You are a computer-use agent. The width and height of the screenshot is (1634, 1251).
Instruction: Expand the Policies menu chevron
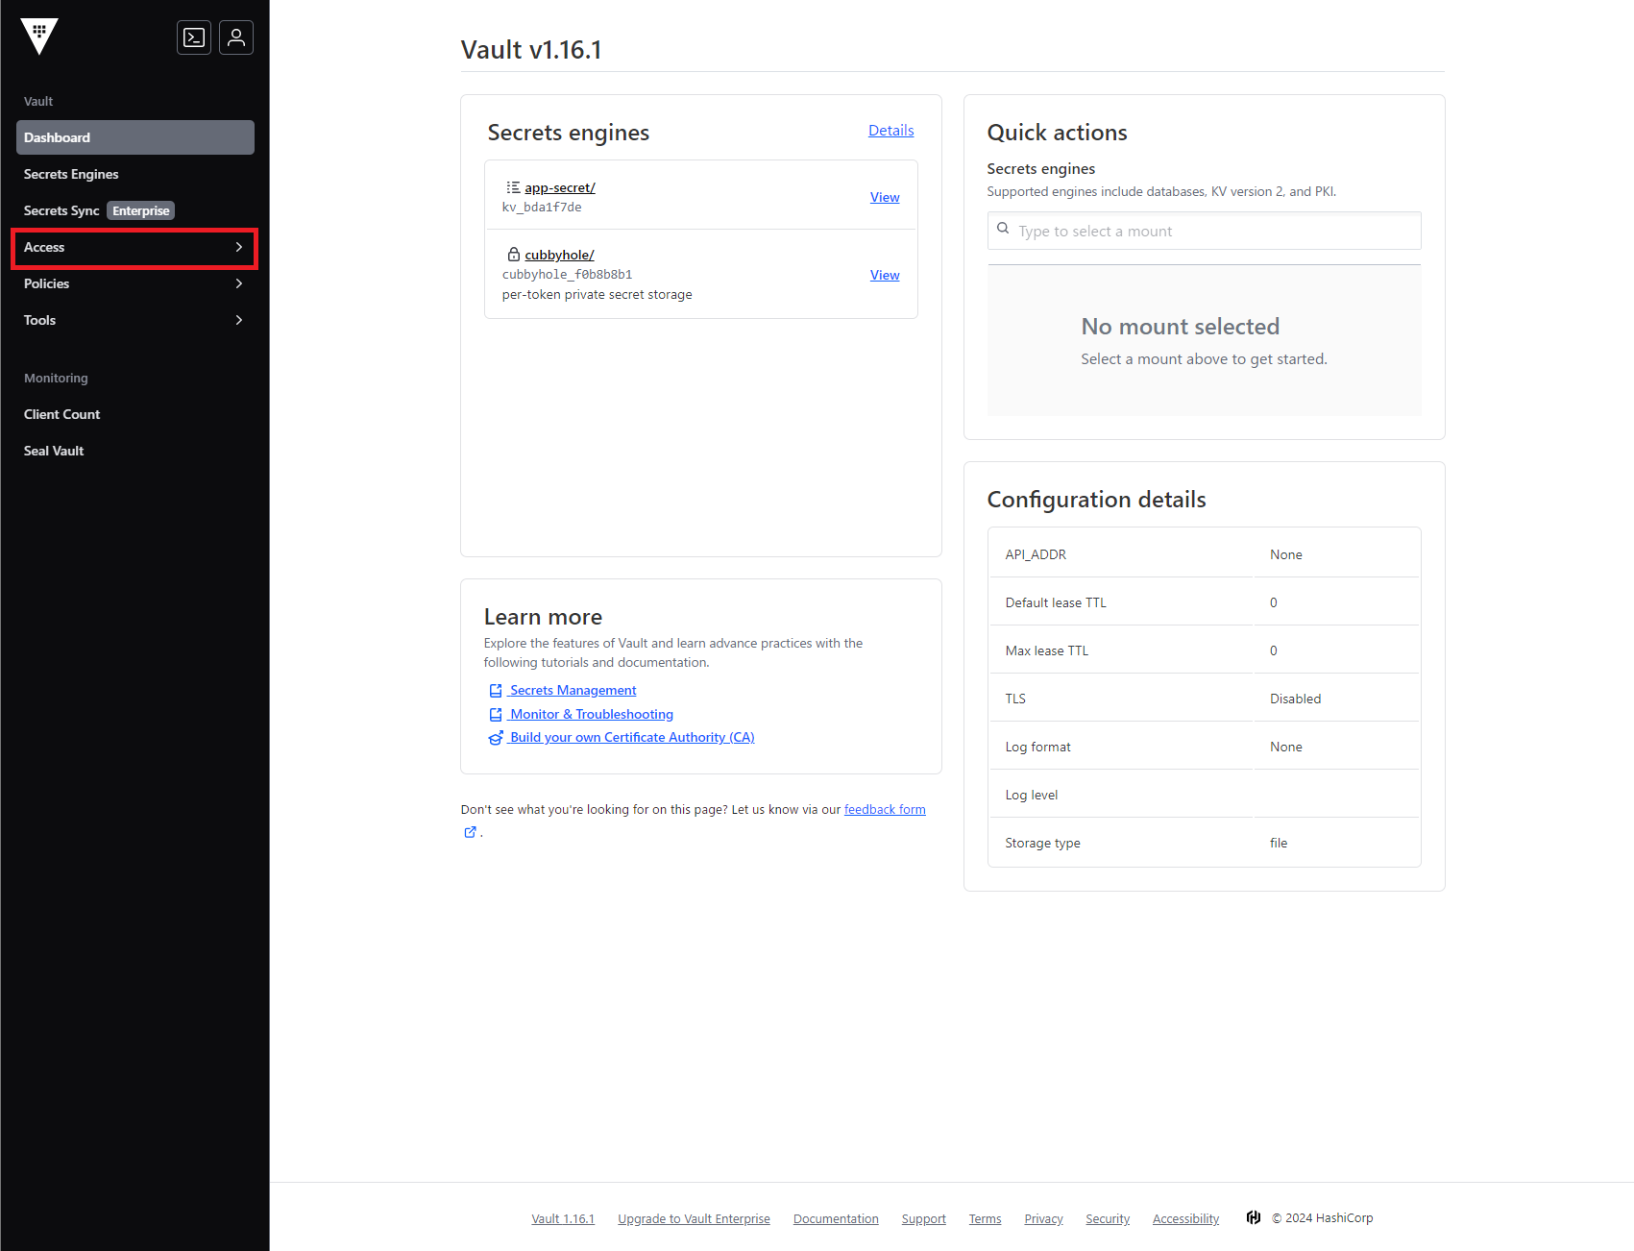click(239, 283)
